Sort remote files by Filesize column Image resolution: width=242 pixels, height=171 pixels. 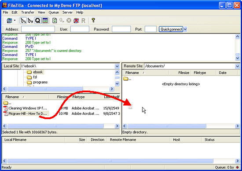(x=180, y=73)
